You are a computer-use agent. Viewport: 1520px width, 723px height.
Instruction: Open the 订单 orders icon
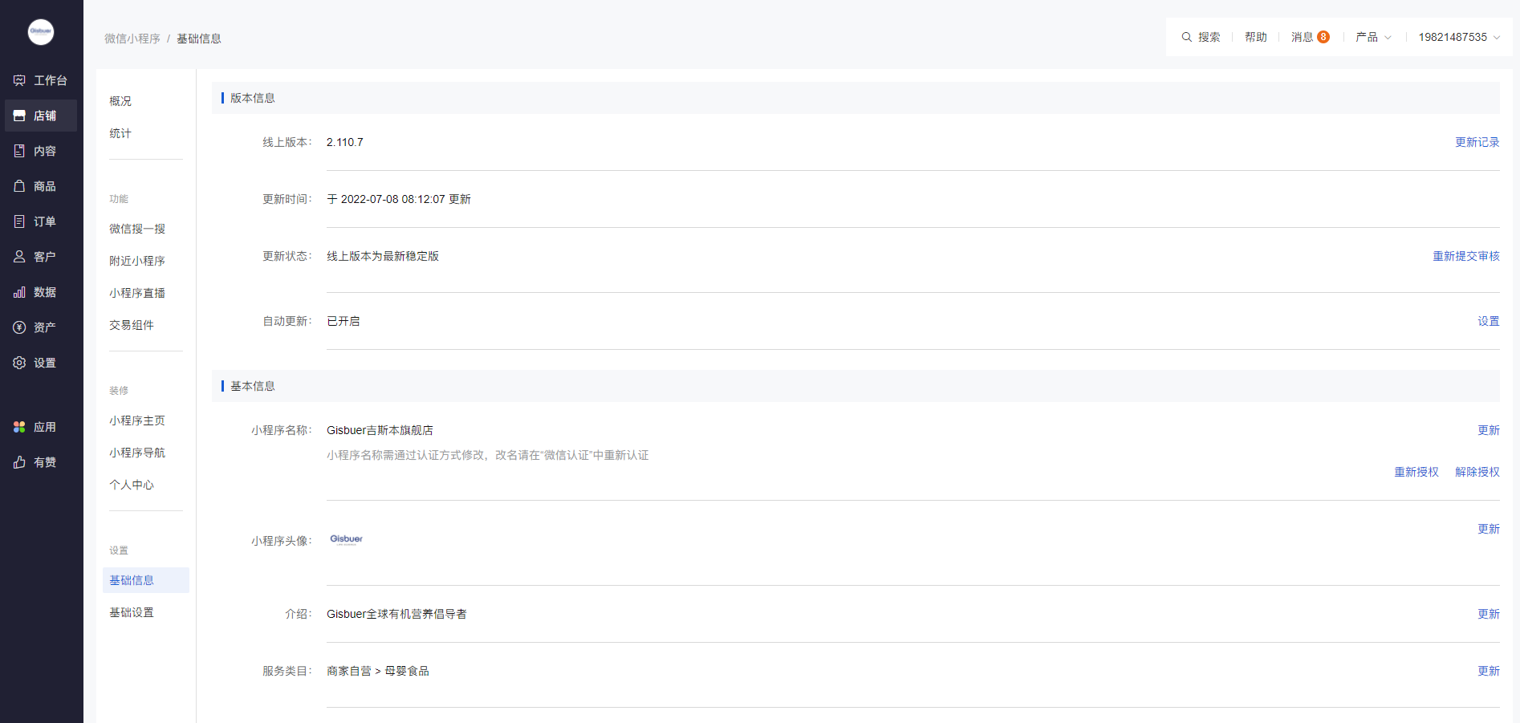click(19, 221)
